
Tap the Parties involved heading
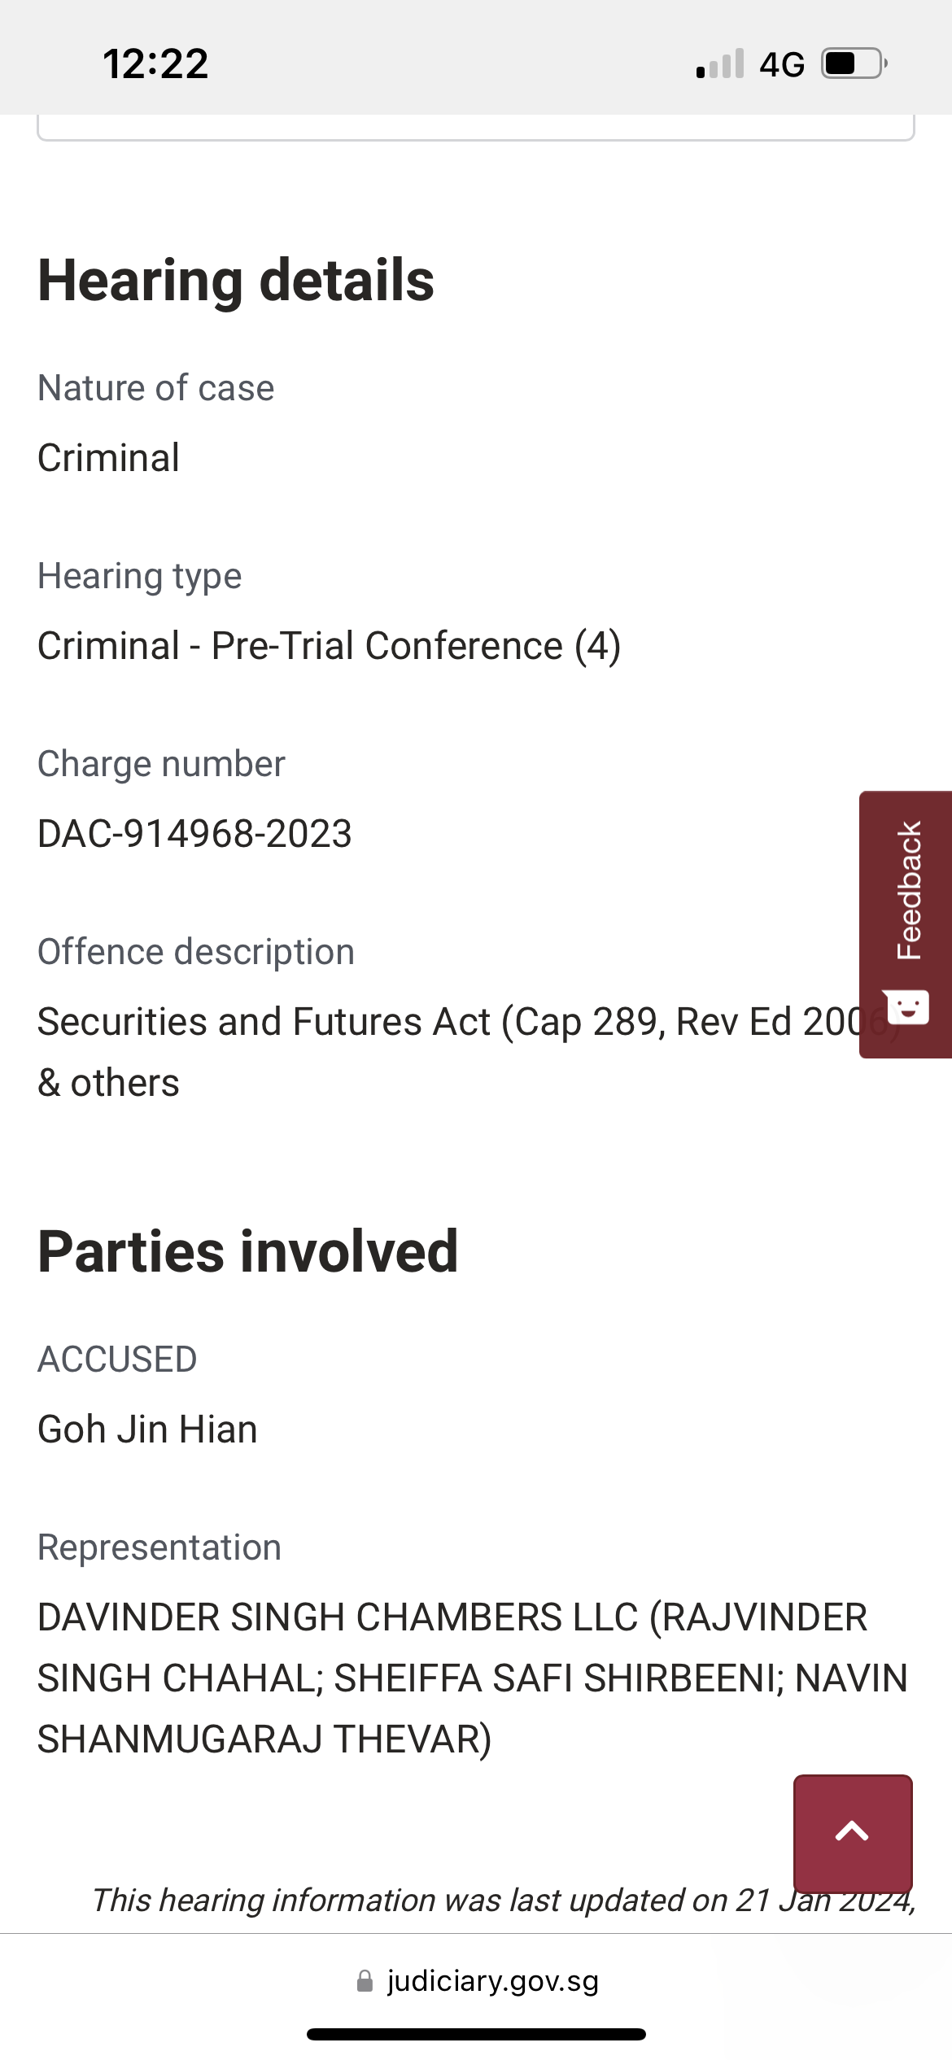coord(248,1250)
